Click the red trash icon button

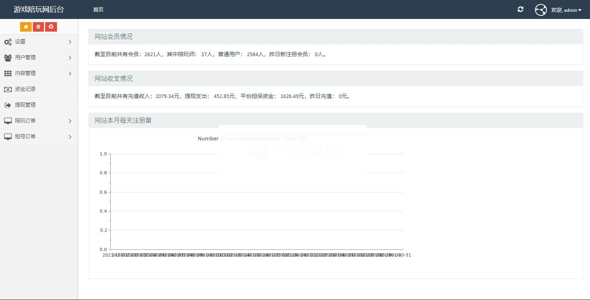click(x=38, y=27)
